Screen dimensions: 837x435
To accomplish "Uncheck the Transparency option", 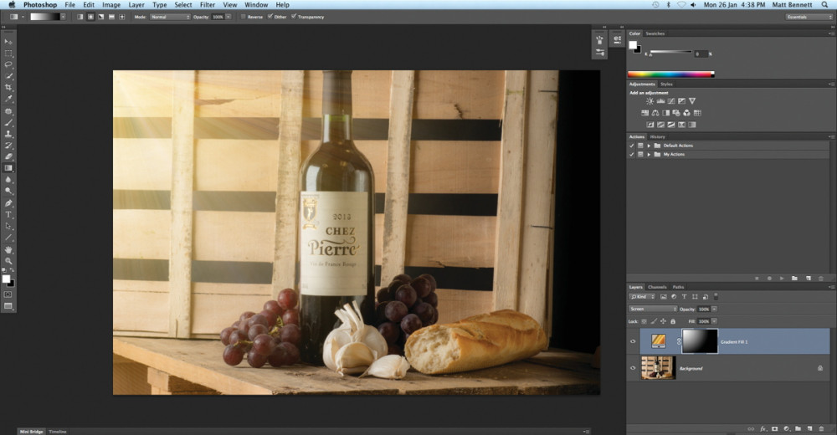I will pos(294,17).
